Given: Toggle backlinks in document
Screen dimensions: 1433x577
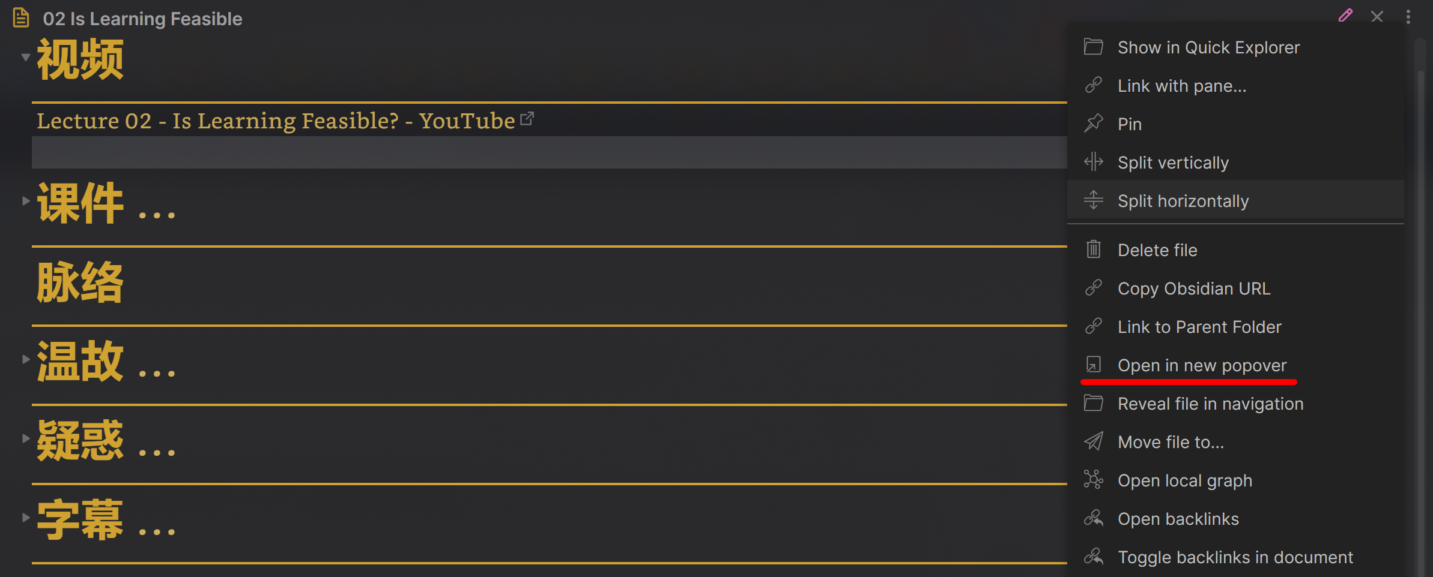Looking at the screenshot, I should tap(1235, 557).
